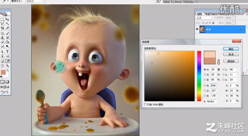Select the H hue radio button
Screen dimensions: 248x136
coord(205,70)
